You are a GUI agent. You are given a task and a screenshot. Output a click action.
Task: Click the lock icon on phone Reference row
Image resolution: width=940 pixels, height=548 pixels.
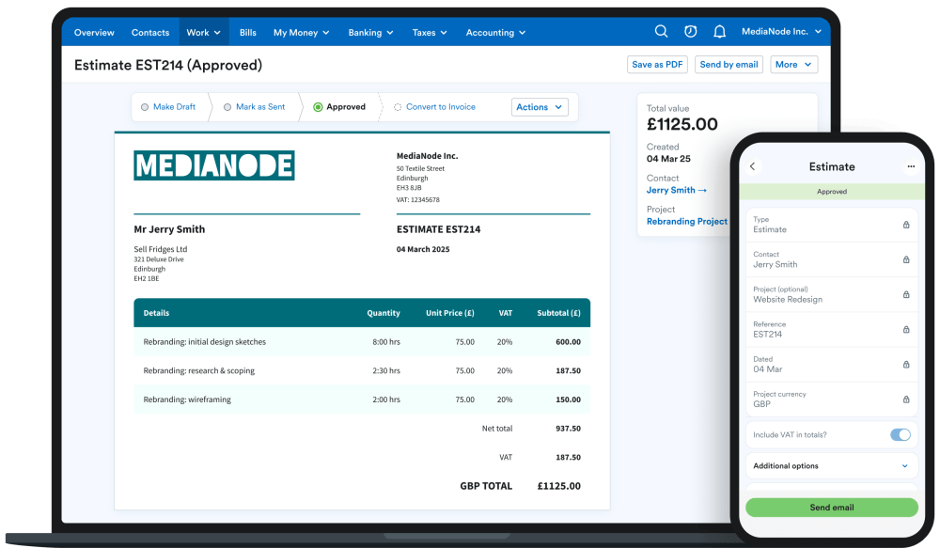[906, 329]
